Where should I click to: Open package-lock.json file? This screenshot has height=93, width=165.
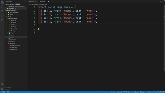click(x=15, y=45)
